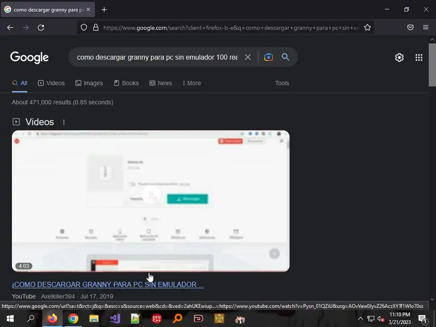Reload the page with refresh icon
This screenshot has height=327, width=436.
[41, 28]
